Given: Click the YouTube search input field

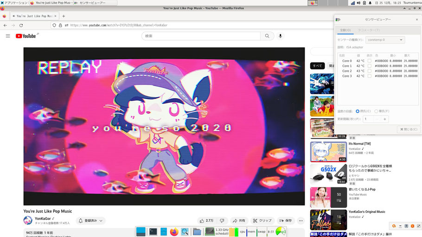Looking at the screenshot, I should point(201,36).
